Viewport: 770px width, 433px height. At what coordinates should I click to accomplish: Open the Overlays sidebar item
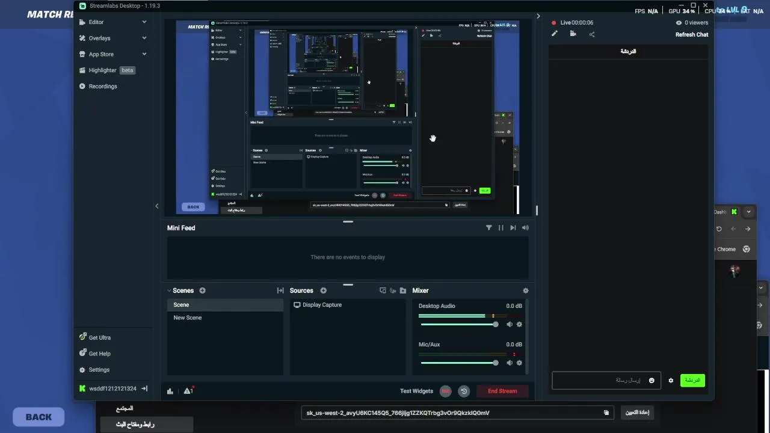point(99,38)
